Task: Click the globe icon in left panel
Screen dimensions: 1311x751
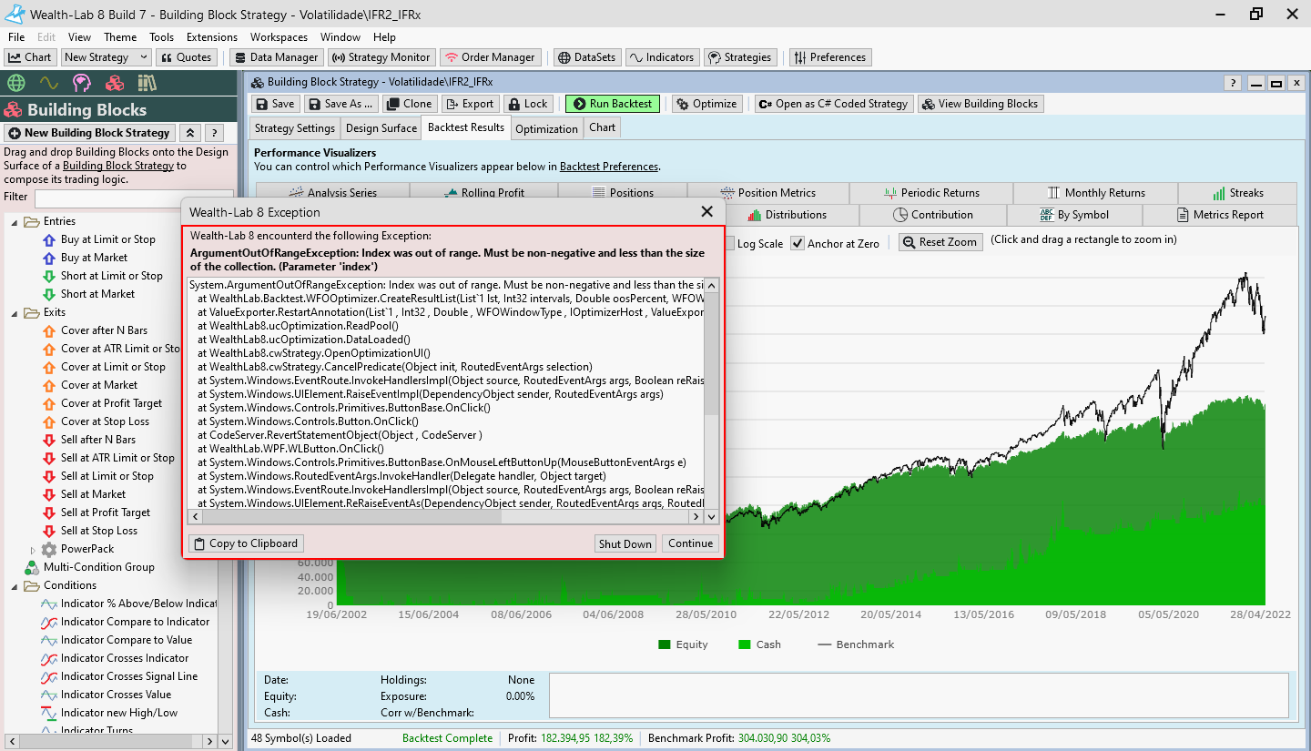Action: click(x=15, y=84)
